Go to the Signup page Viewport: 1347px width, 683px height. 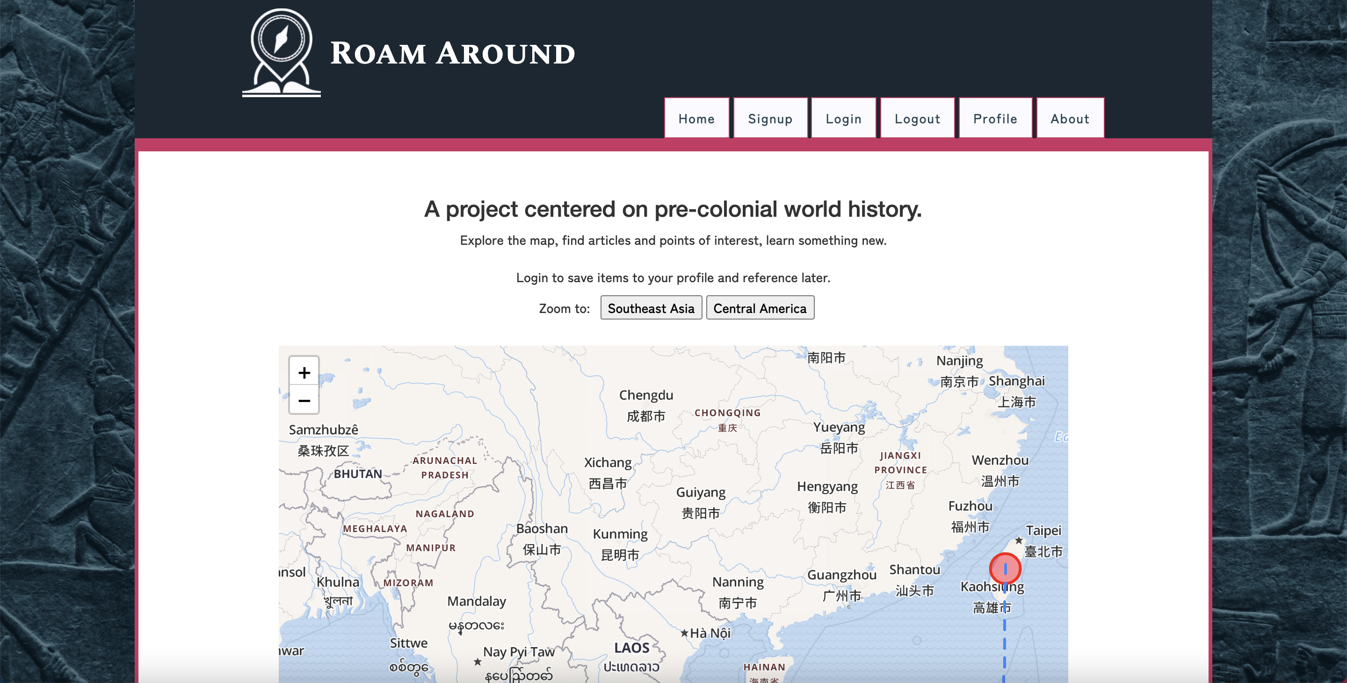click(x=770, y=119)
